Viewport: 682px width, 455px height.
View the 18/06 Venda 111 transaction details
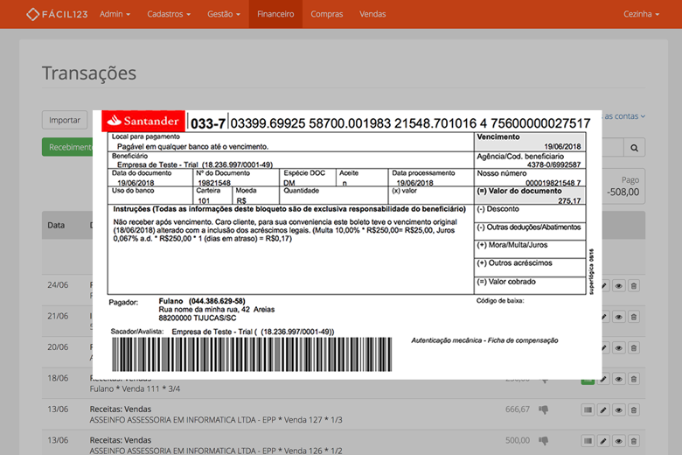click(618, 379)
